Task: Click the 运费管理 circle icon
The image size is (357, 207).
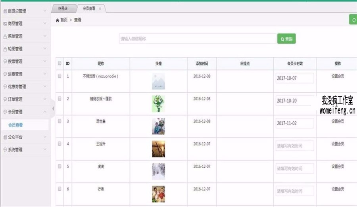Action: 5,74
